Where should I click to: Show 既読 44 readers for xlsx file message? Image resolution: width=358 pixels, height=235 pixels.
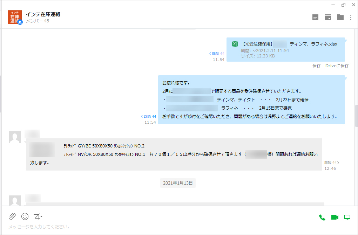click(x=217, y=54)
